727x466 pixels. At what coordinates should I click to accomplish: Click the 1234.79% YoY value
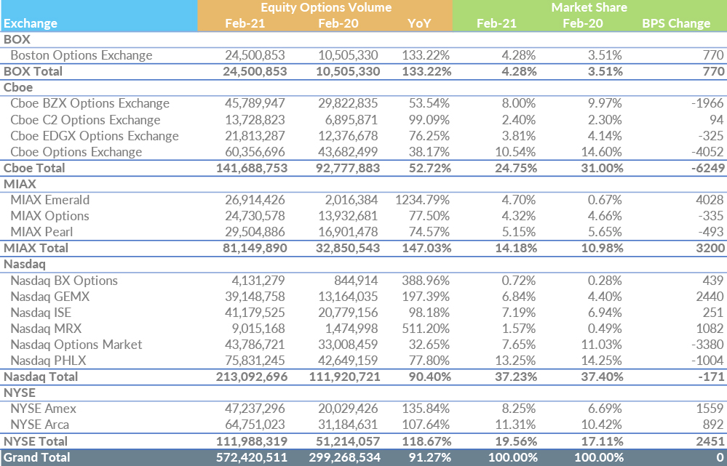coord(422,200)
